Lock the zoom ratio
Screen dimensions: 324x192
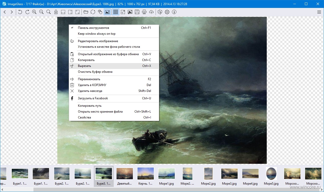56,12
